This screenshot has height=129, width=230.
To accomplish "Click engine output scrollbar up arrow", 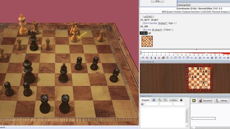I will coord(187,109).
